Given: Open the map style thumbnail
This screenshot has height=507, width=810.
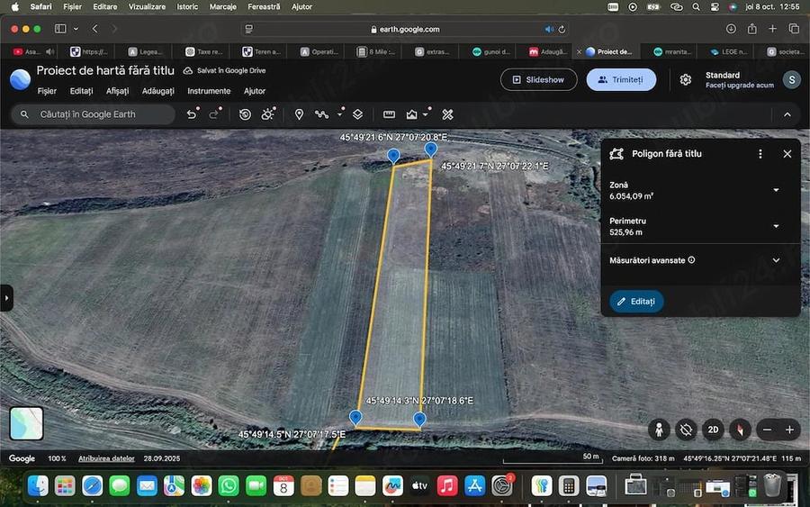Looking at the screenshot, I should 26,423.
